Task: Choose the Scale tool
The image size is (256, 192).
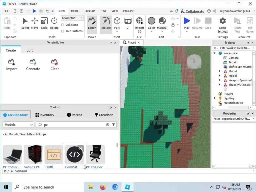Action: click(x=44, y=23)
